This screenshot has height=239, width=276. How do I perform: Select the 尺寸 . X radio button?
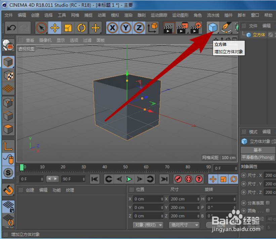[x=244, y=175]
